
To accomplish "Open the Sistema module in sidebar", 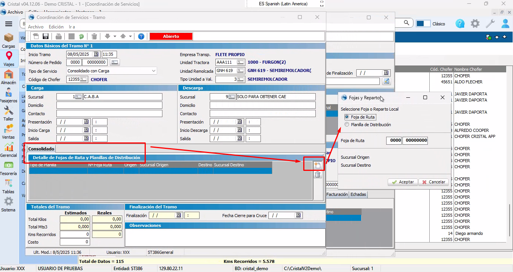I will (8, 205).
